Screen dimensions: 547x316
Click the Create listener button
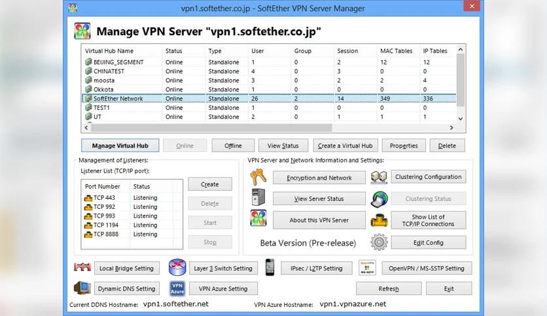click(209, 184)
